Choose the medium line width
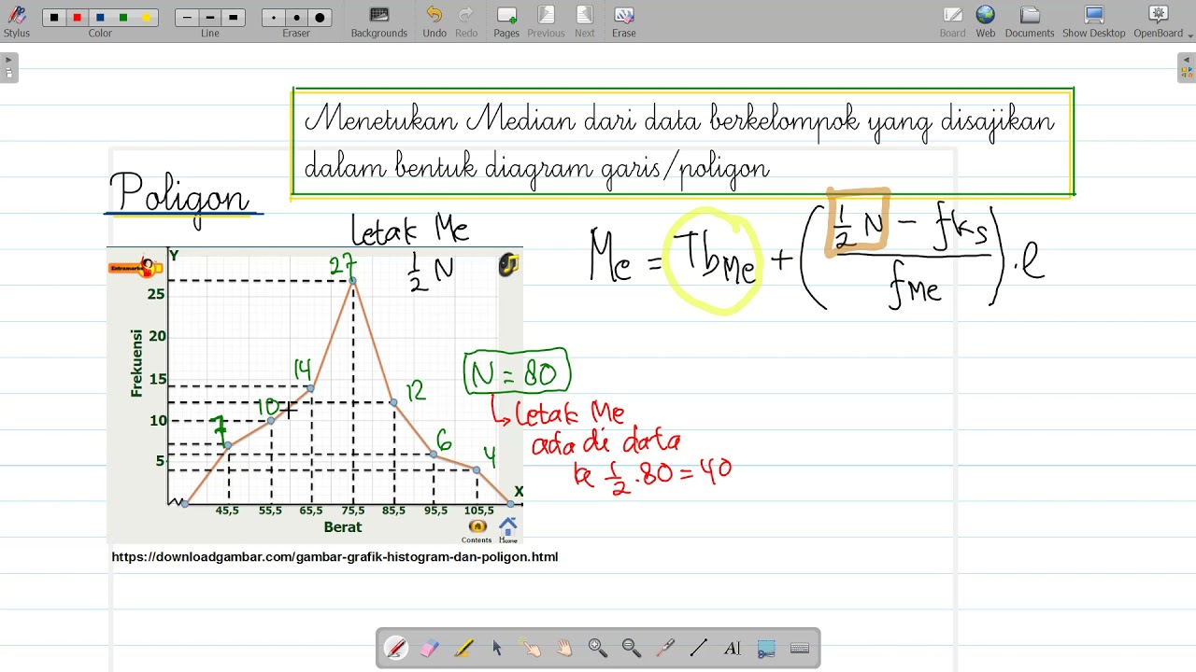 tap(210, 18)
